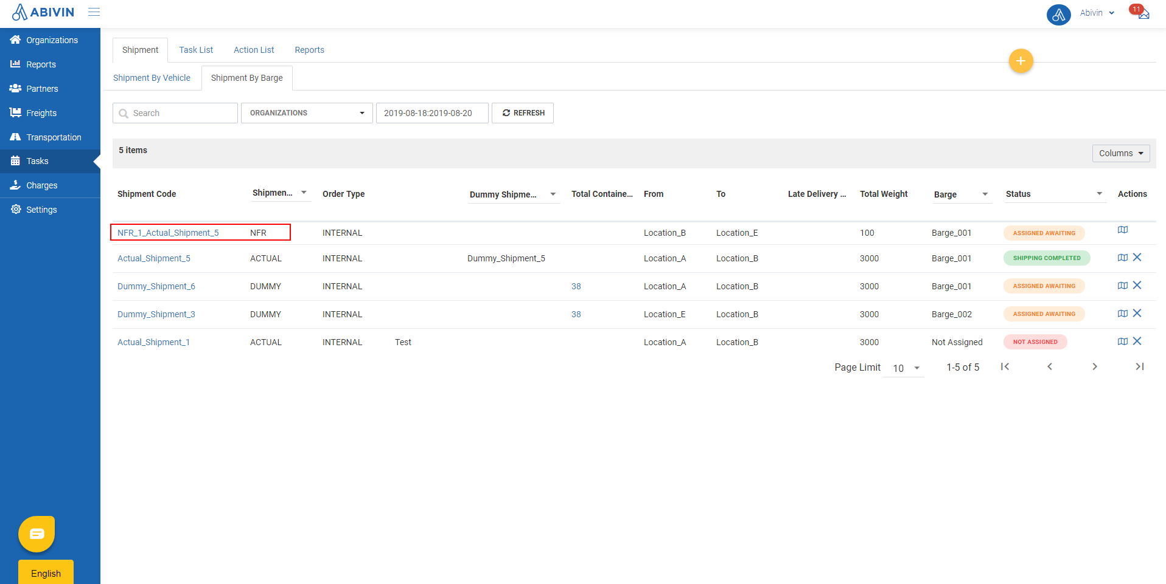Open the Actual_Shipment_5 shipment link

coord(154,258)
